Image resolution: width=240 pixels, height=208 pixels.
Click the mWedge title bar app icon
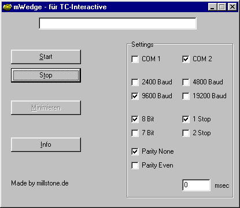point(8,7)
